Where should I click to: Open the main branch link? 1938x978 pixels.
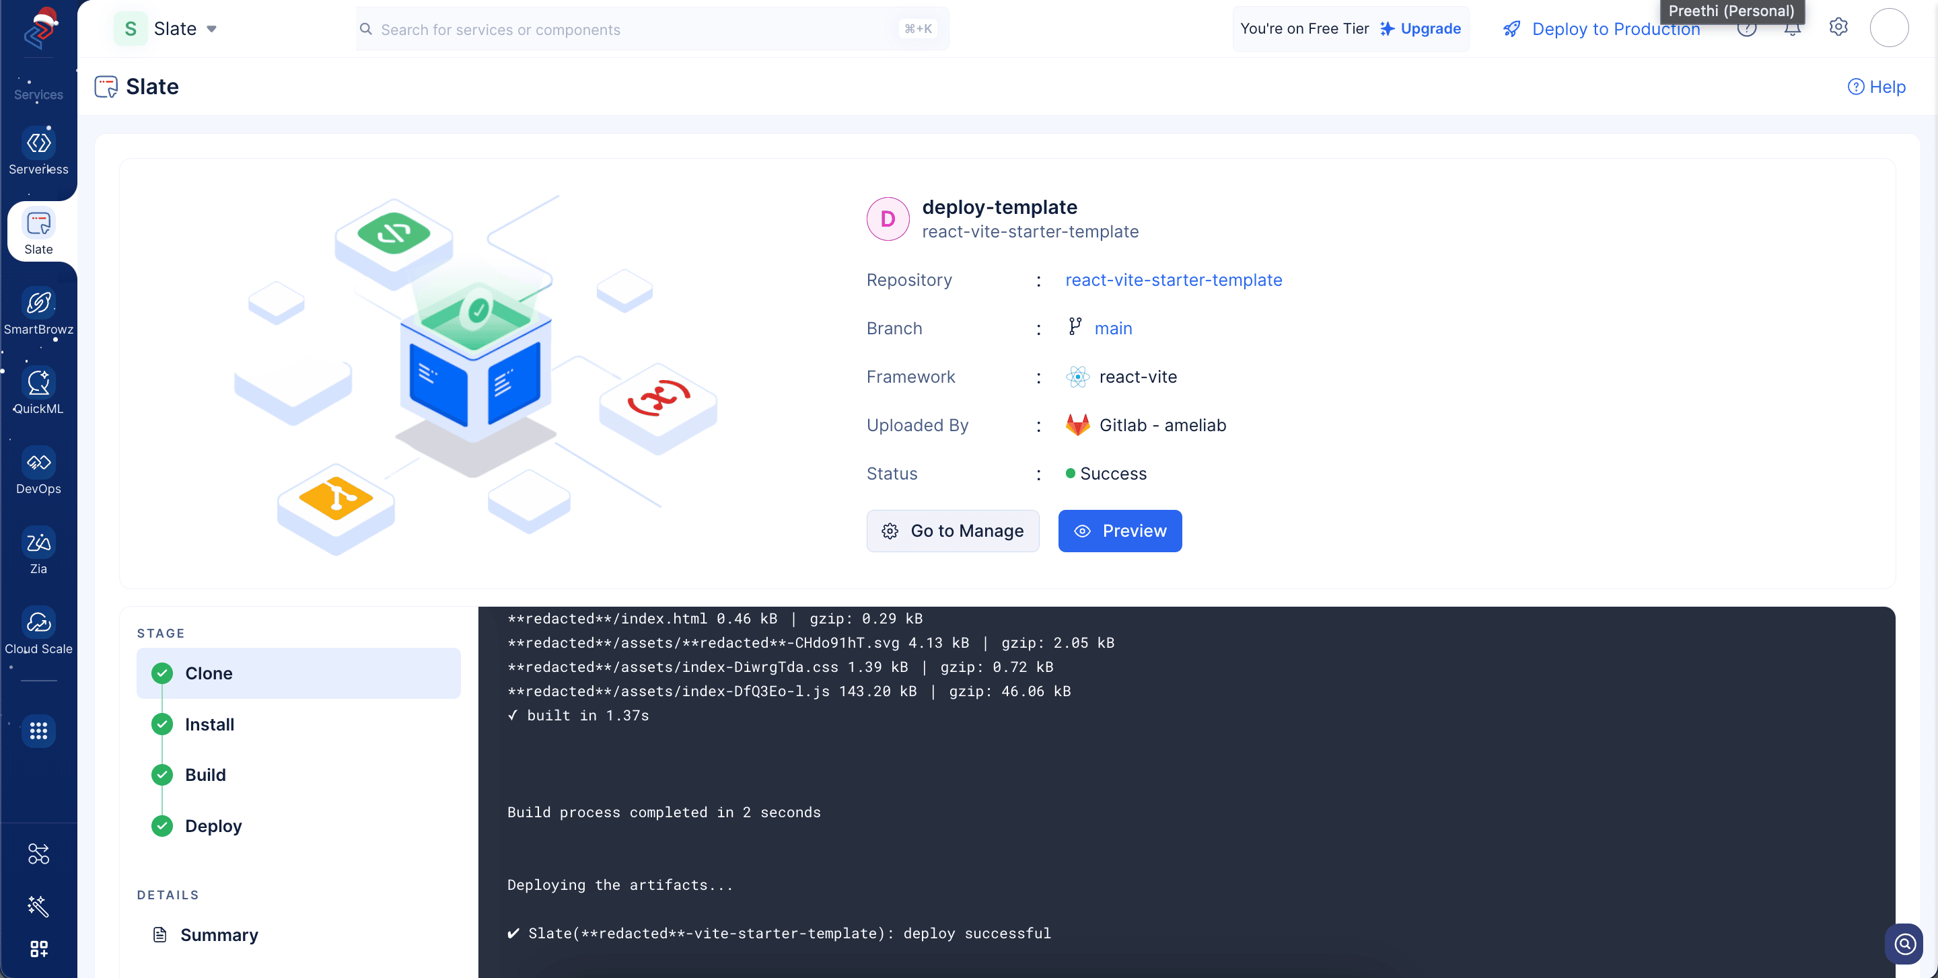point(1113,328)
